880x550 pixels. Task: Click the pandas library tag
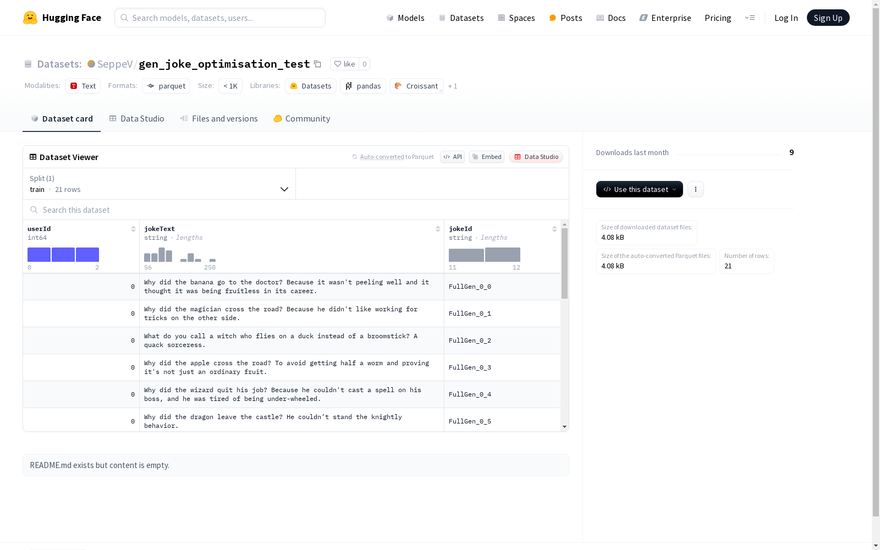[363, 86]
